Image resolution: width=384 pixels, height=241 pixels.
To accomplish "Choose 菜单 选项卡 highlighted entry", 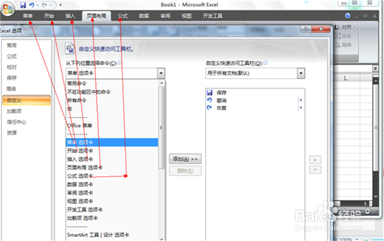I will [112, 142].
